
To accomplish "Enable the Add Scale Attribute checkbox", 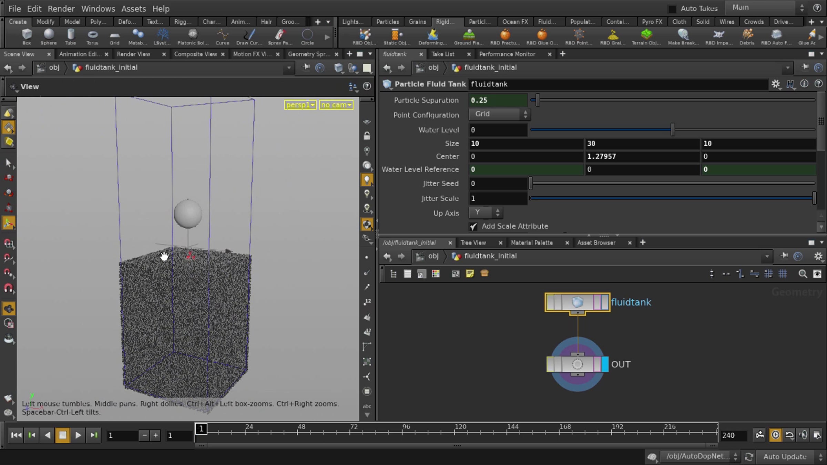I will point(473,227).
